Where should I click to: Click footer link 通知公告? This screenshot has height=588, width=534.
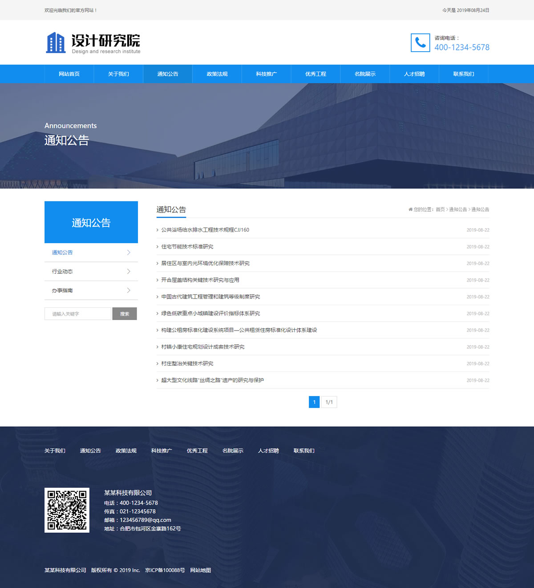[90, 451]
